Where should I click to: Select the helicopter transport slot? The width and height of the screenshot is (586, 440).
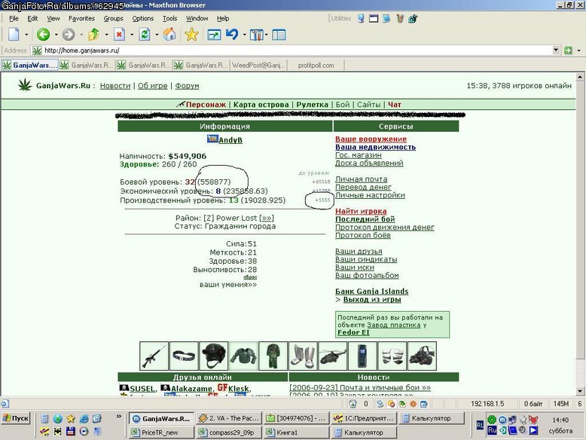333,356
